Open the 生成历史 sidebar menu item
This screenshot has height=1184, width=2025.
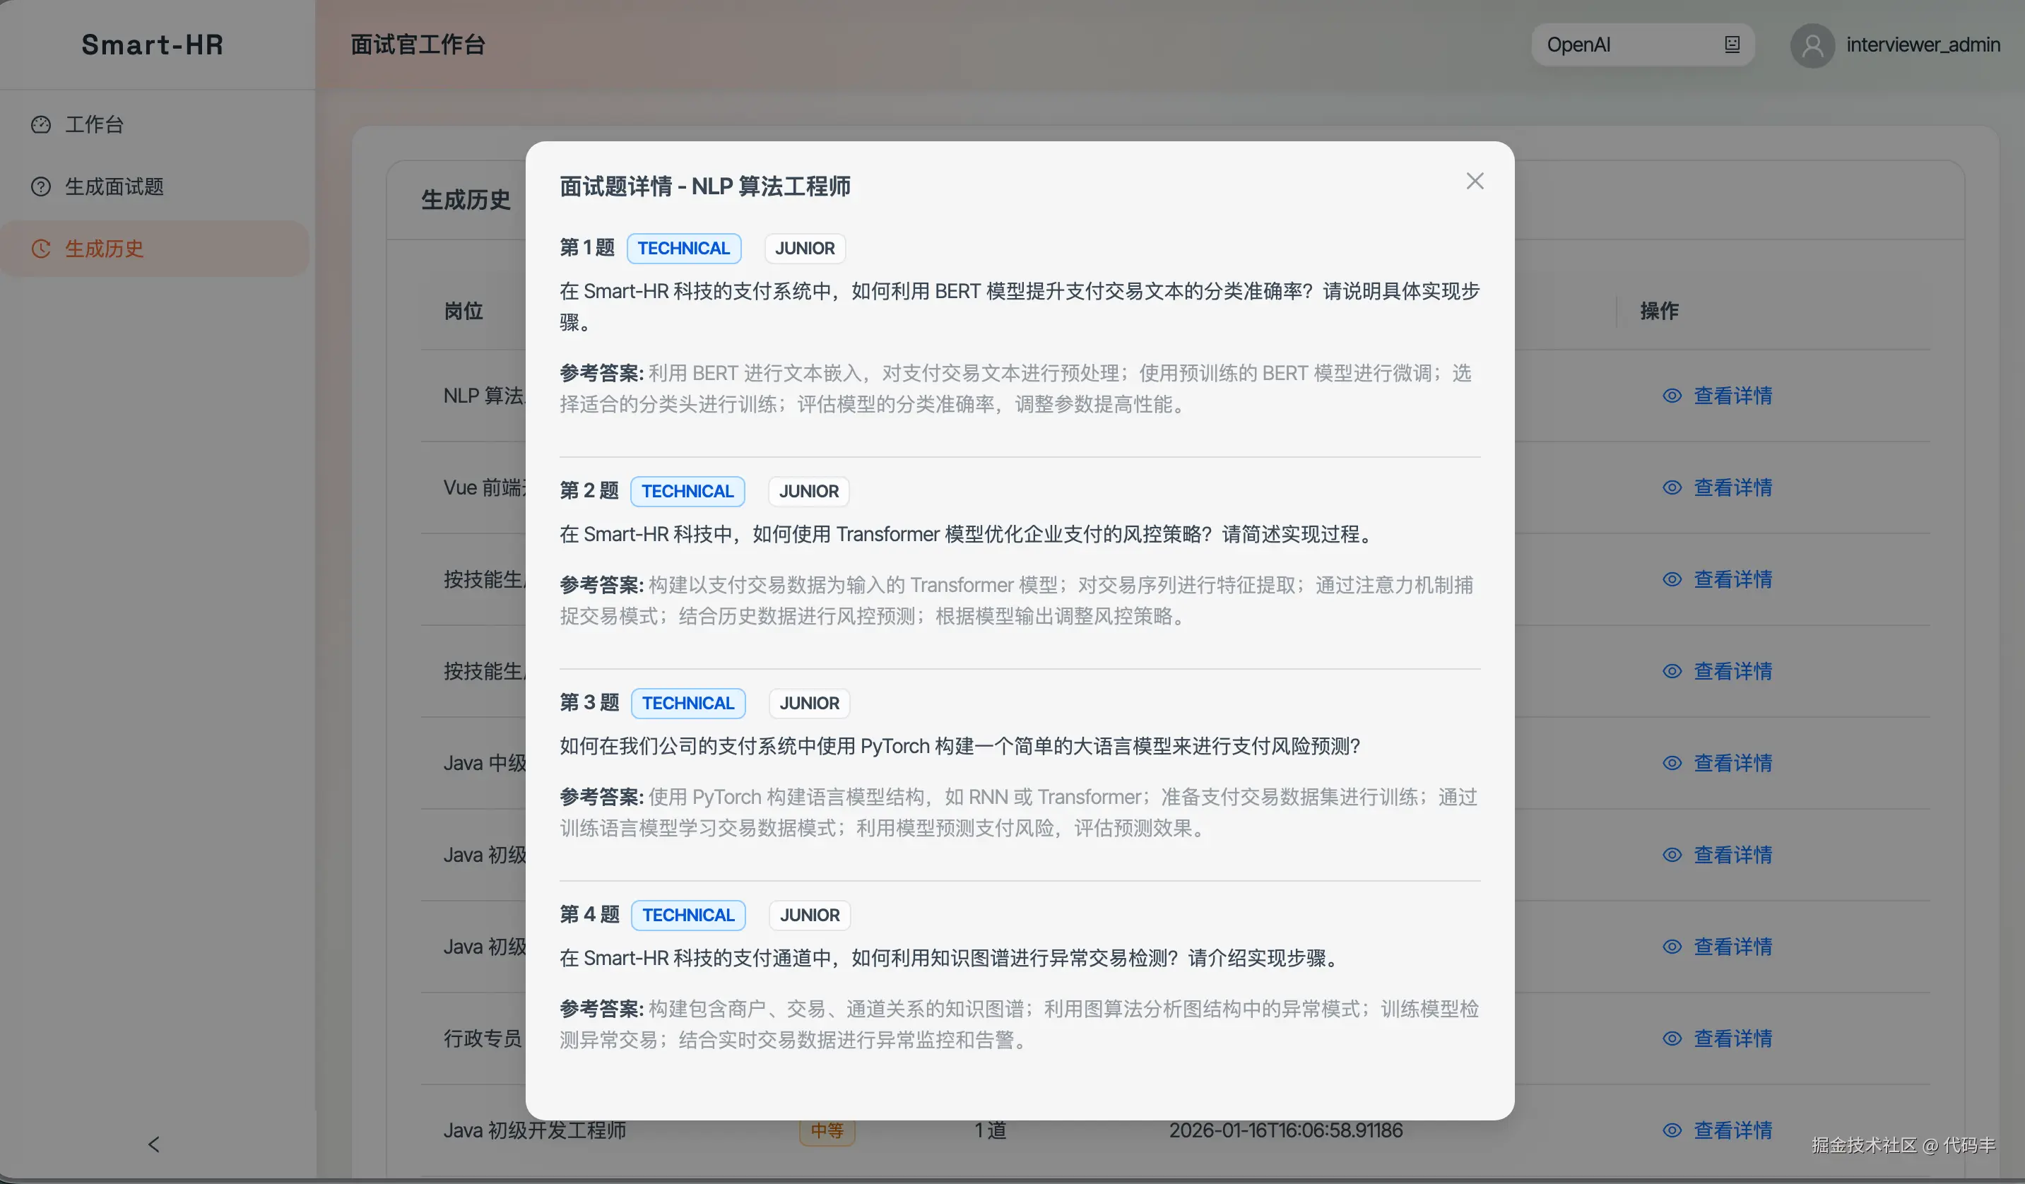click(x=105, y=249)
